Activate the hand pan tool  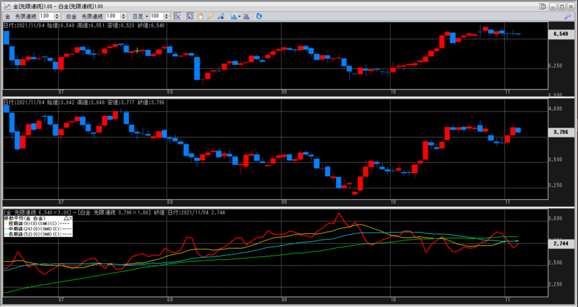point(200,16)
